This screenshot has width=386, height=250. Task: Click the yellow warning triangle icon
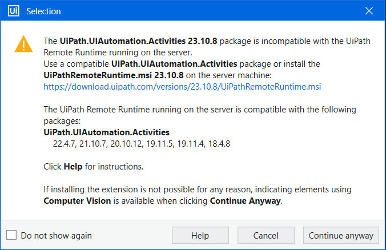[23, 45]
